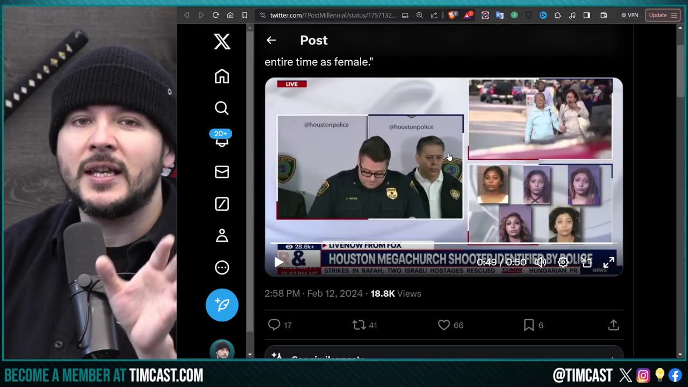The width and height of the screenshot is (688, 387).
Task: Open Grok slash icon in sidebar
Action: [x=222, y=204]
